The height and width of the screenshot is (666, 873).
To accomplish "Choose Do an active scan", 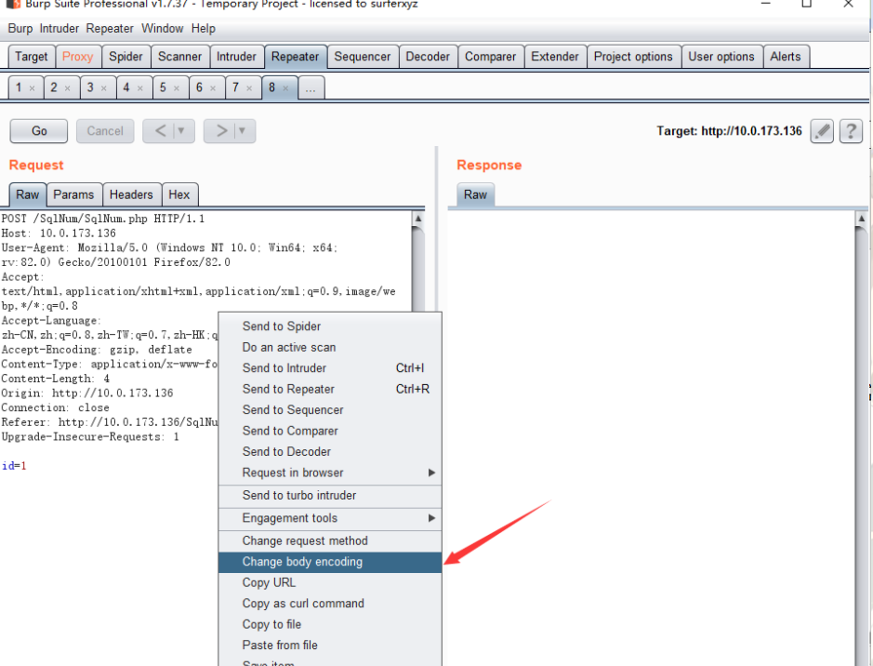I will 330,348.
